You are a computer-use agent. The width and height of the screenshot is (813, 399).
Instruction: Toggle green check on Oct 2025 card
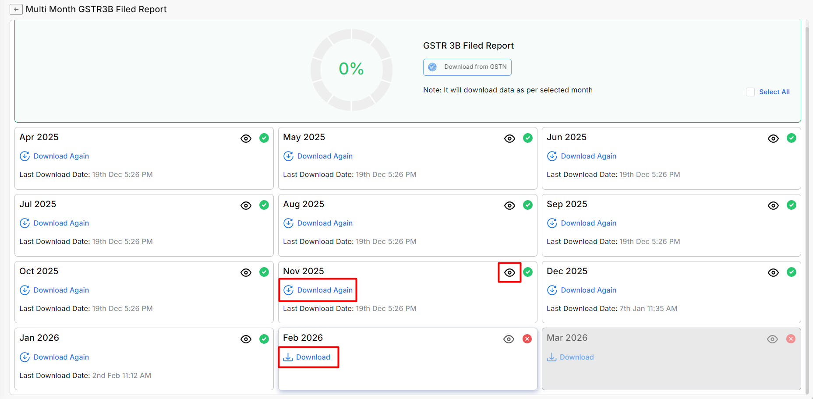264,272
